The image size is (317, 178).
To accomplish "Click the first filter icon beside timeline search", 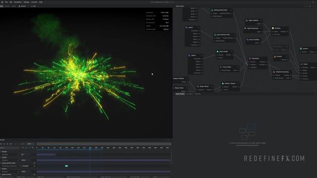I will point(23,148).
